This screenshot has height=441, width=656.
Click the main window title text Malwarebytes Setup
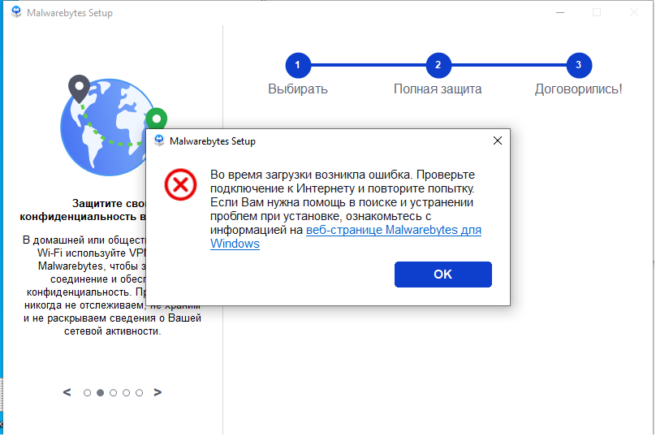(70, 13)
